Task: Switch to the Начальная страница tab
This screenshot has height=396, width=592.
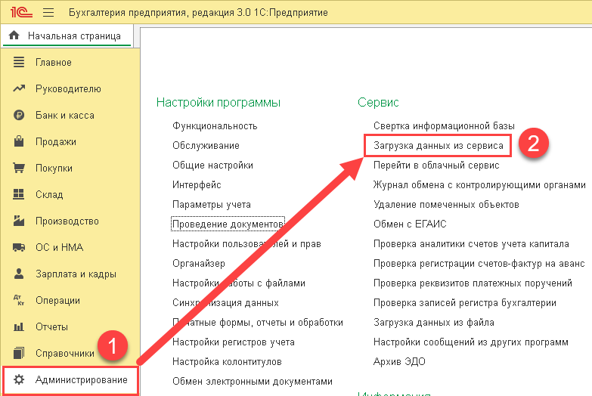Action: tap(67, 36)
